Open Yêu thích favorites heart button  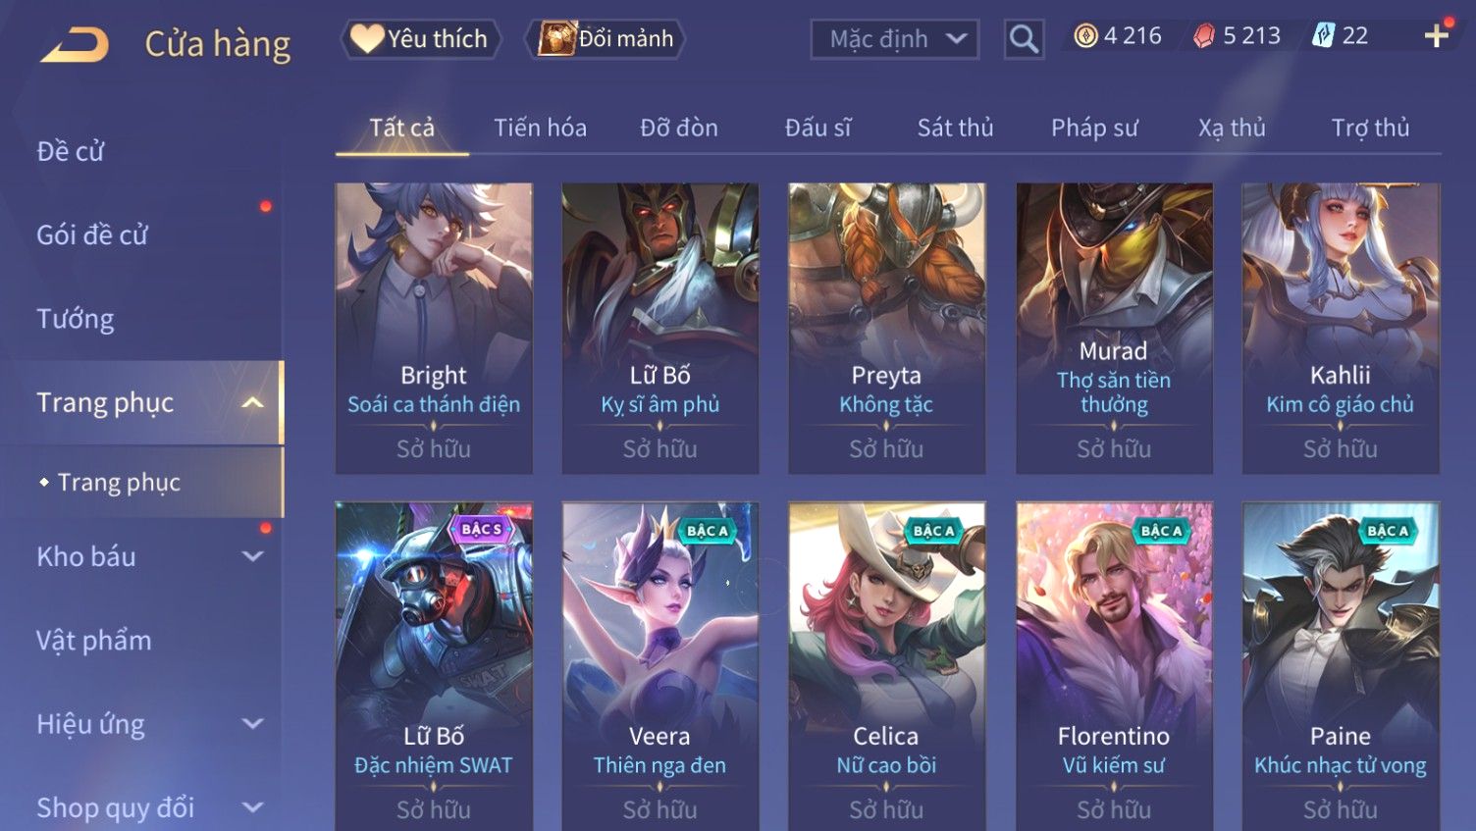(x=421, y=39)
